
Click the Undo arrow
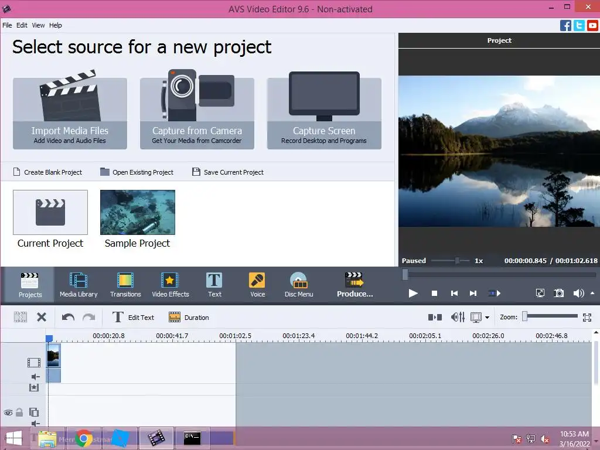[68, 317]
